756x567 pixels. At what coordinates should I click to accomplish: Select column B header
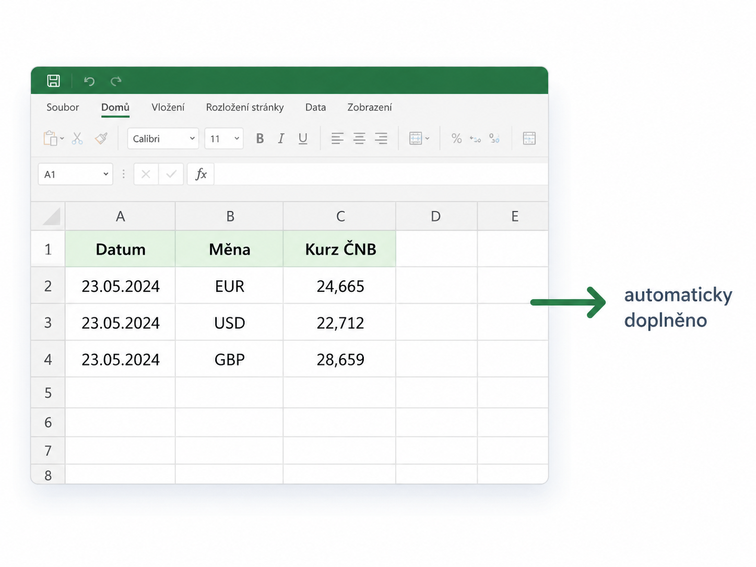click(229, 216)
